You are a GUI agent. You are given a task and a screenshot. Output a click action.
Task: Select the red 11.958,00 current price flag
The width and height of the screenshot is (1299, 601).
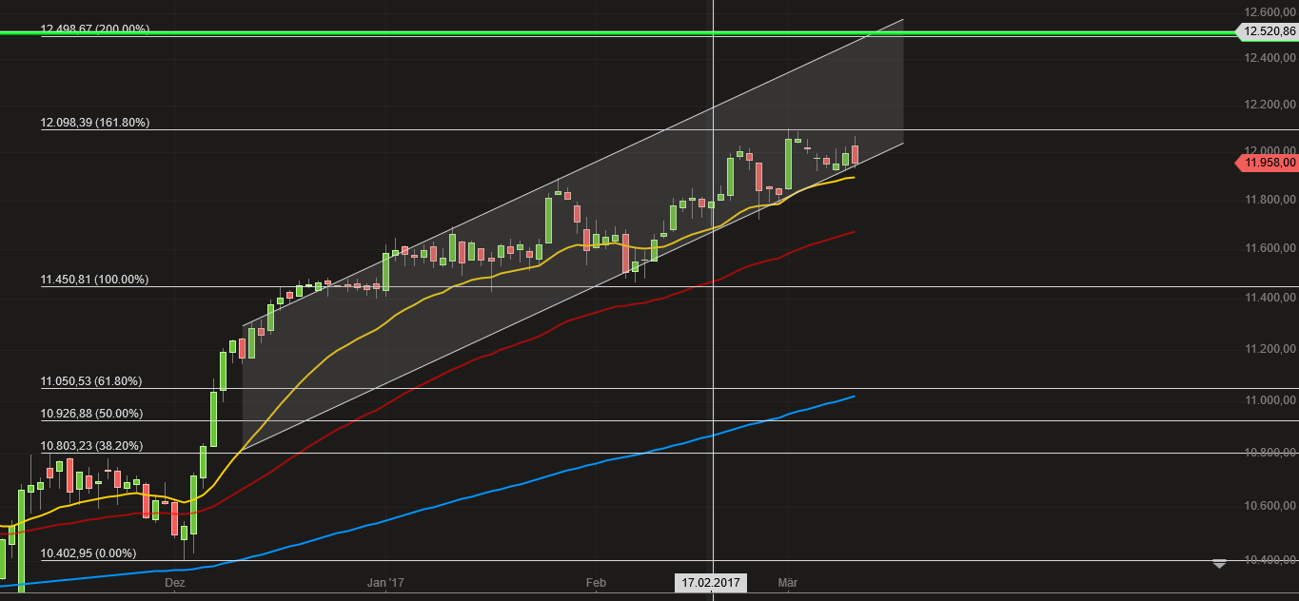click(1266, 164)
